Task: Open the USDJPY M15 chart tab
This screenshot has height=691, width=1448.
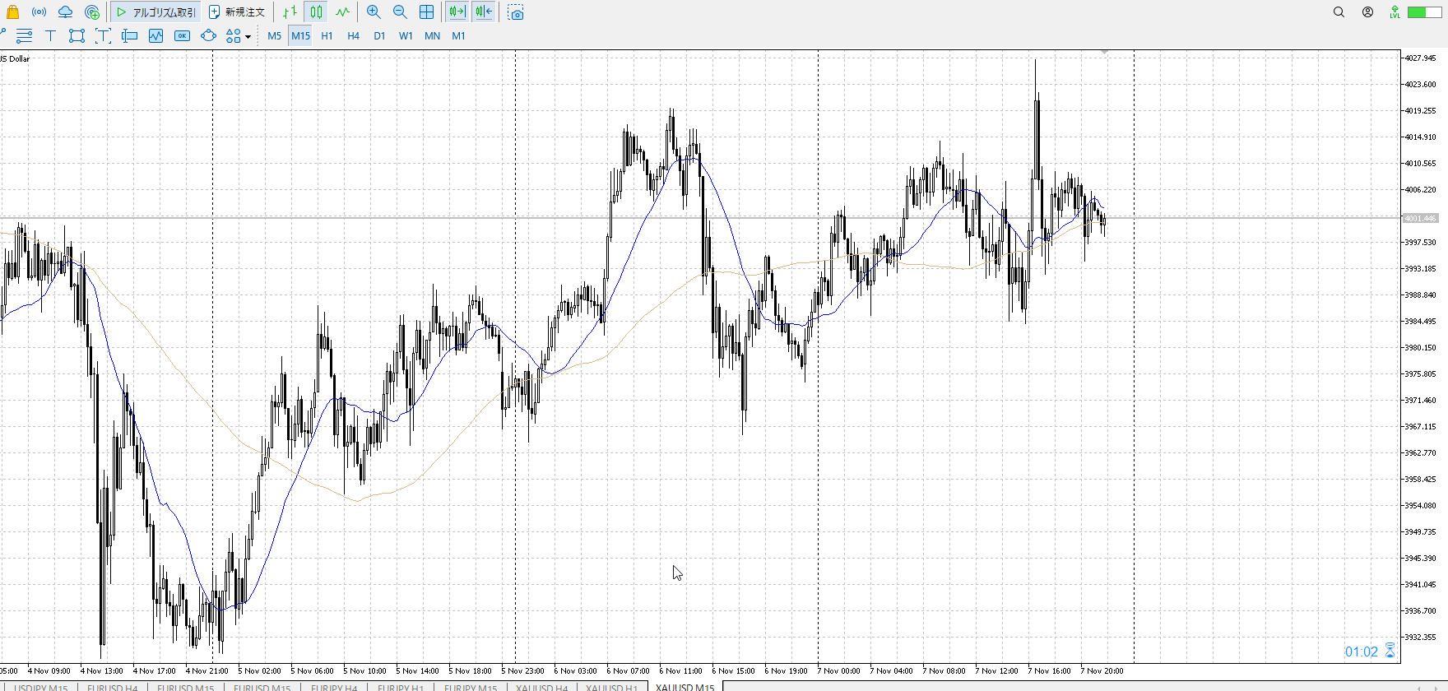Action: click(41, 687)
